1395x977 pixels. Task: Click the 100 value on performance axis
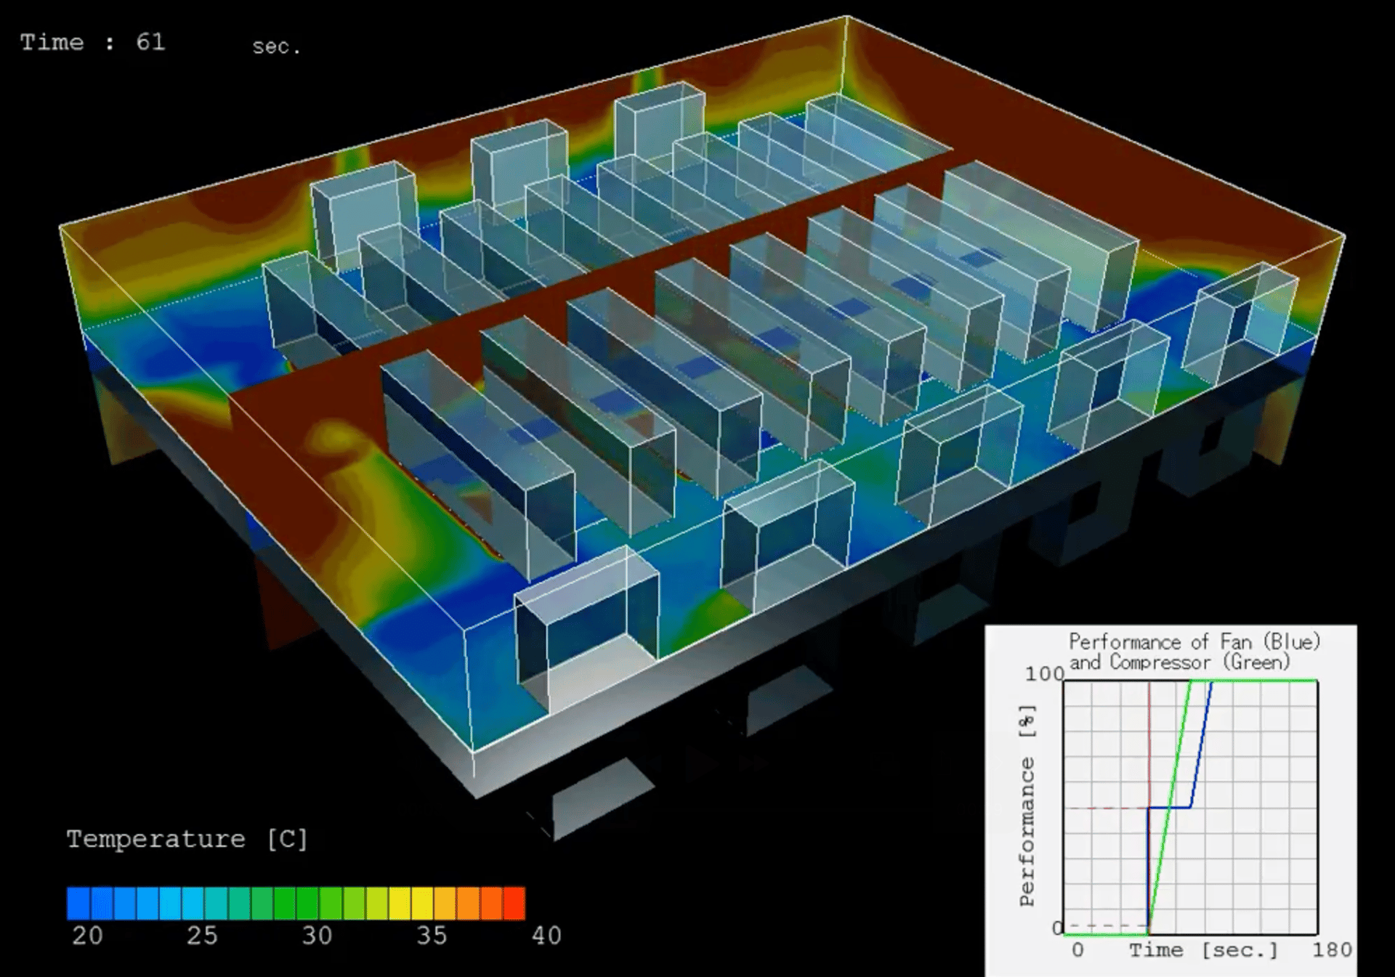point(1044,674)
